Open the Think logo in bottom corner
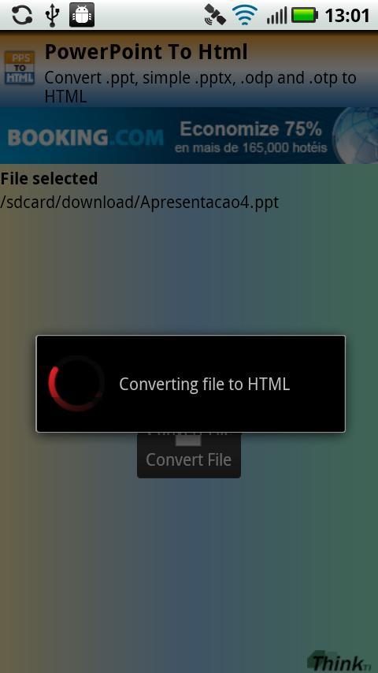This screenshot has width=378, height=673. [x=339, y=661]
